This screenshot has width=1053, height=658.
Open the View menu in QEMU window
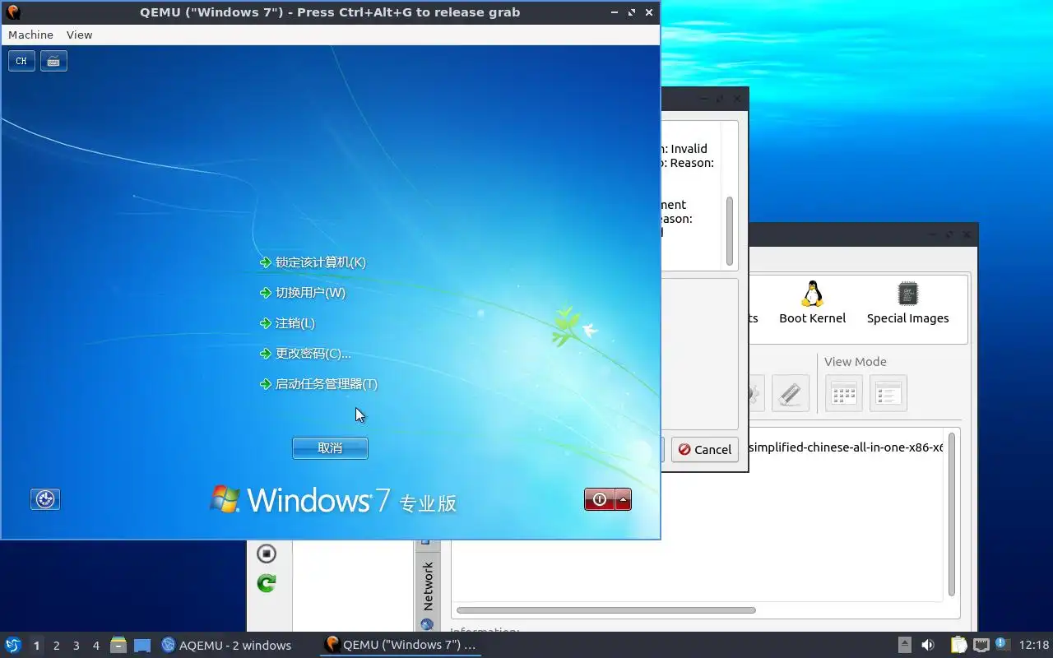tap(79, 35)
